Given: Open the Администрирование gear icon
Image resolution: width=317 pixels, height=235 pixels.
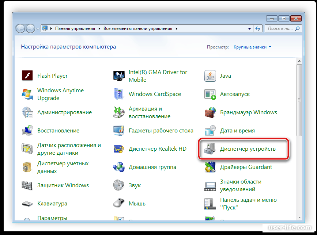Looking at the screenshot, I should 27,112.
